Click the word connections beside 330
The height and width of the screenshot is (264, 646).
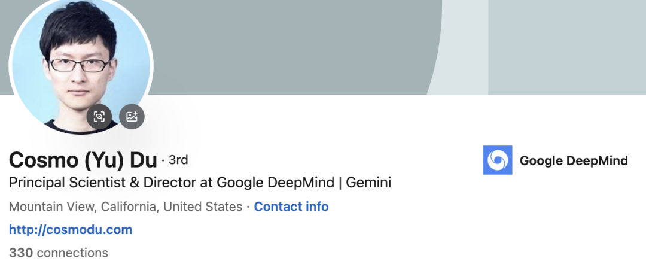(73, 253)
